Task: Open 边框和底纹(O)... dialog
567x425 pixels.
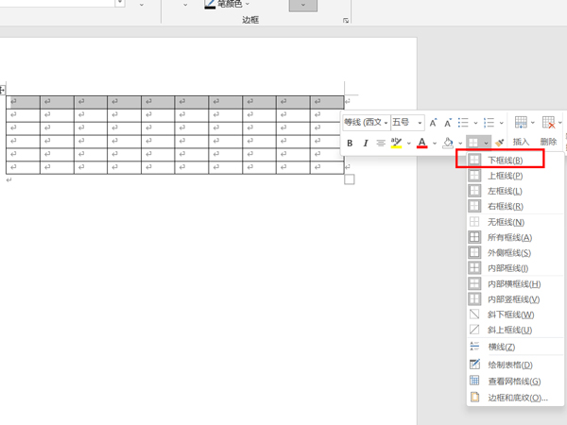Action: click(517, 398)
